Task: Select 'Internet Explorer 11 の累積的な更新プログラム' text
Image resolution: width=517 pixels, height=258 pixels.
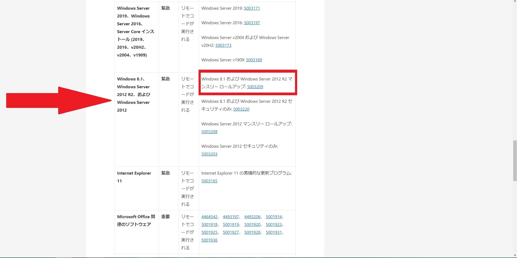Action: pos(246,173)
